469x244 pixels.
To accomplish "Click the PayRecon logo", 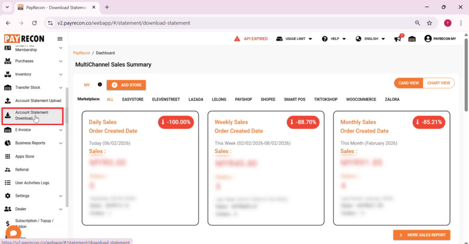I will pos(24,39).
